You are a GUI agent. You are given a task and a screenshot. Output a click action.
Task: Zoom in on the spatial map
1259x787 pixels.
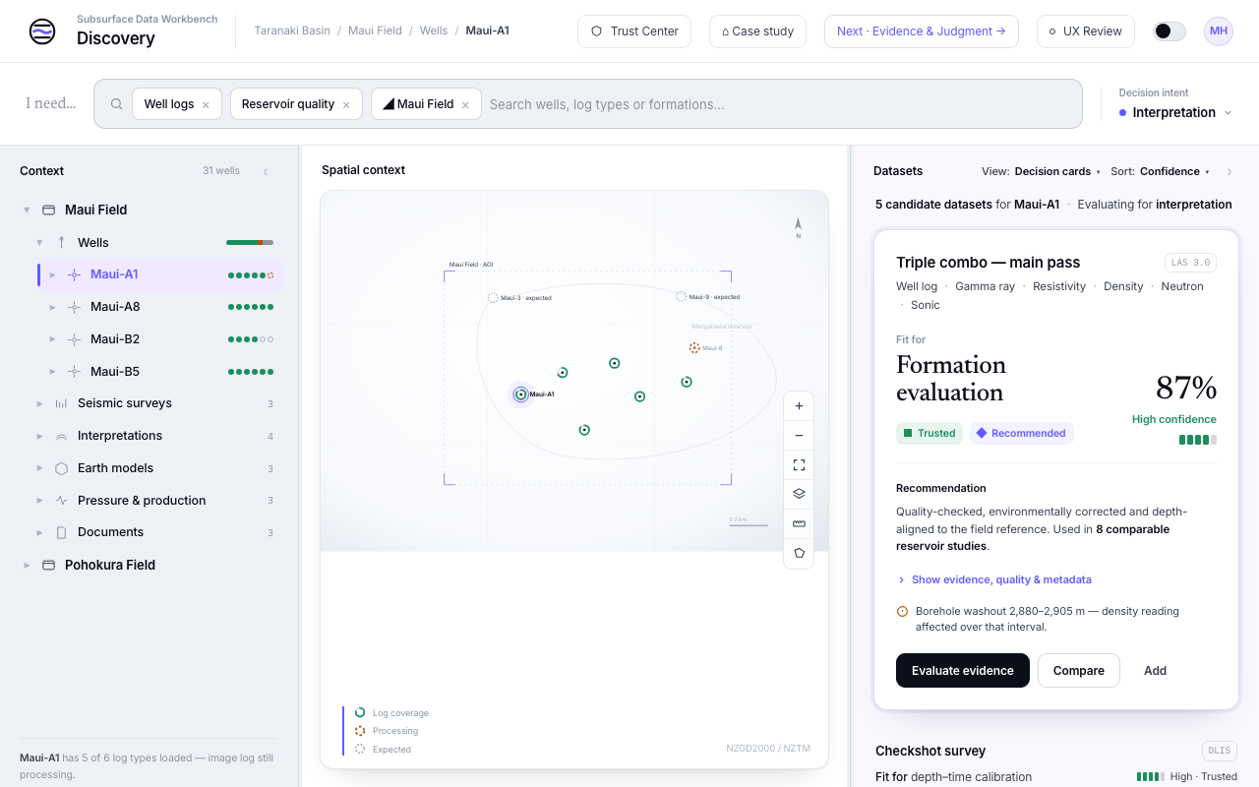click(799, 406)
